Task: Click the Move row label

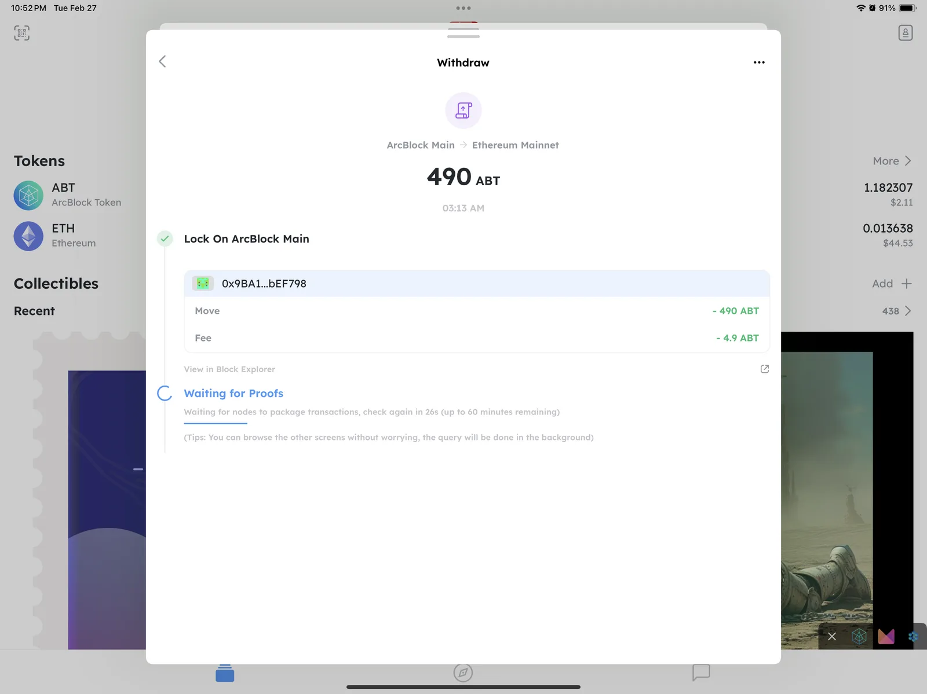Action: [207, 311]
